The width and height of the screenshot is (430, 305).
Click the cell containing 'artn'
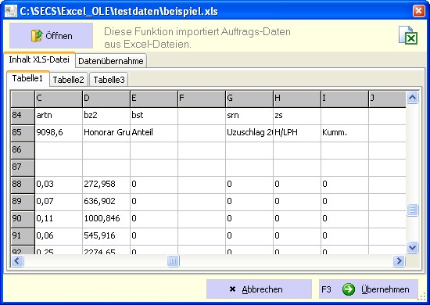(59, 116)
